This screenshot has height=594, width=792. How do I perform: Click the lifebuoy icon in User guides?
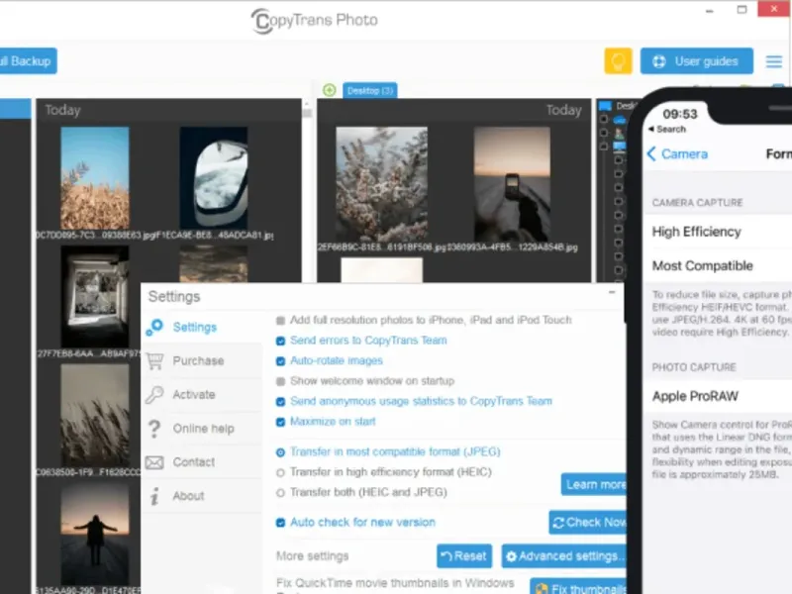click(658, 61)
